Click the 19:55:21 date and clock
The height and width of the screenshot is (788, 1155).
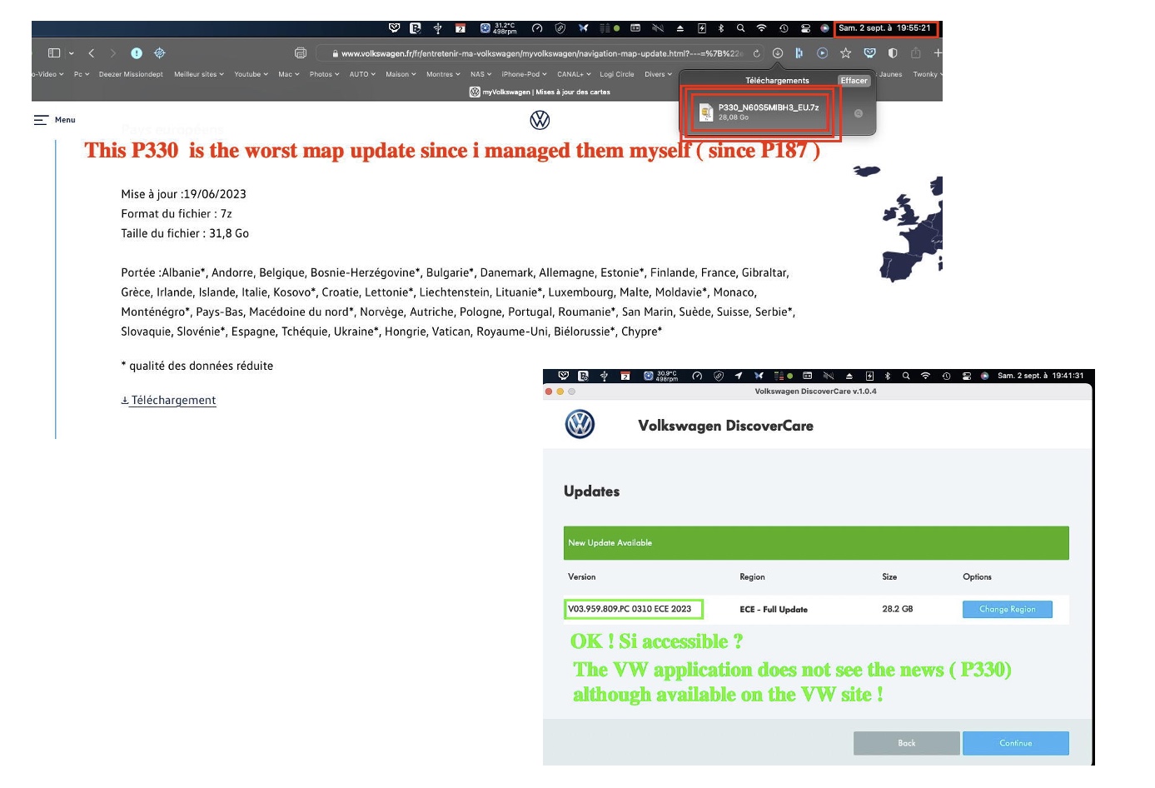(885, 28)
